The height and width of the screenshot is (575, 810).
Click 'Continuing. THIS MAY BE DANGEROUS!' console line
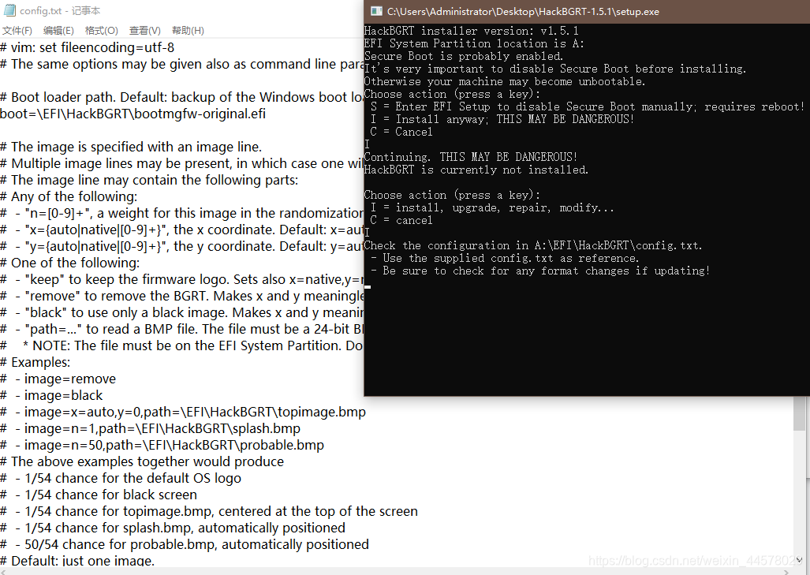(x=471, y=157)
